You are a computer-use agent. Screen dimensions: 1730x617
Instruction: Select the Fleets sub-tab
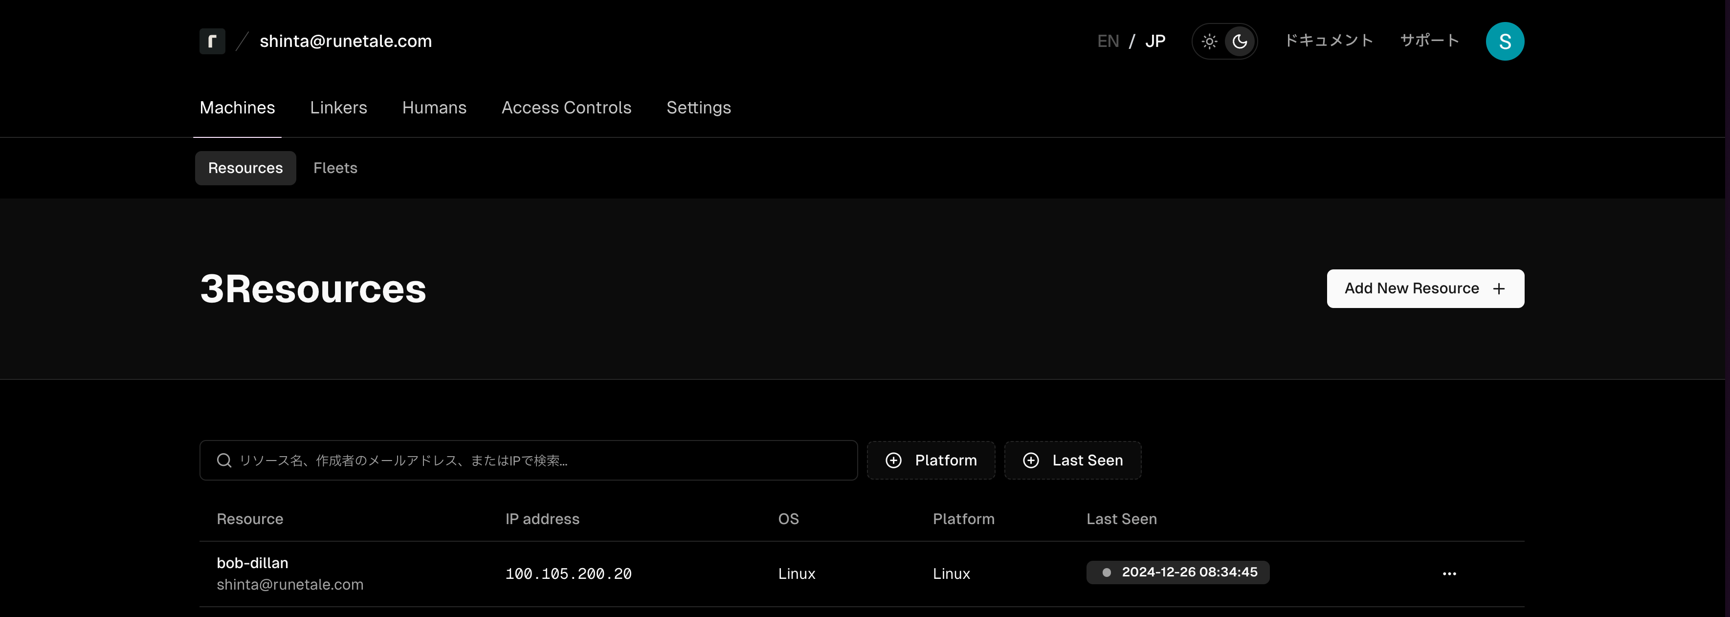point(335,169)
